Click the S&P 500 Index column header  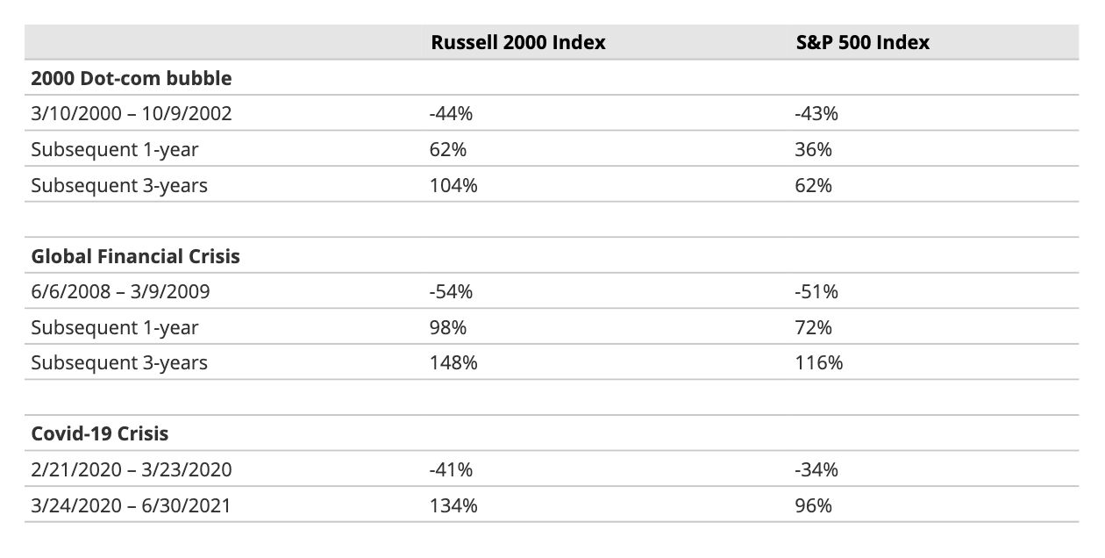point(862,42)
